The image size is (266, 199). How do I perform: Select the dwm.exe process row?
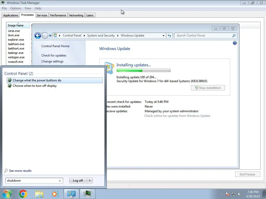pyautogui.click(x=14, y=35)
